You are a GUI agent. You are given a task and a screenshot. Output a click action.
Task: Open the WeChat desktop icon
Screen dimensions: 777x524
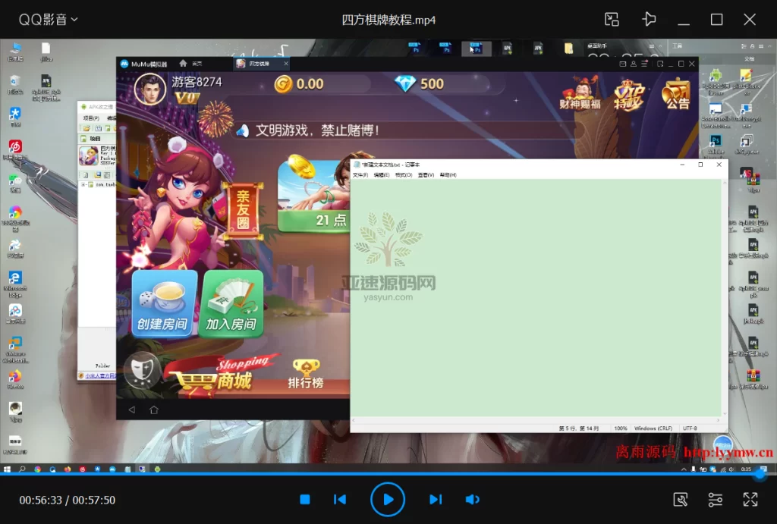pos(15,183)
